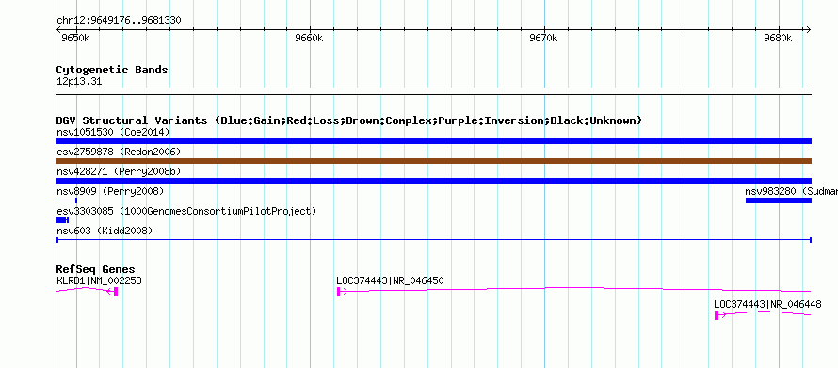Click the chr12:9649176..9681330 coordinate label
Viewport: 838px width, 368px height.
click(119, 21)
